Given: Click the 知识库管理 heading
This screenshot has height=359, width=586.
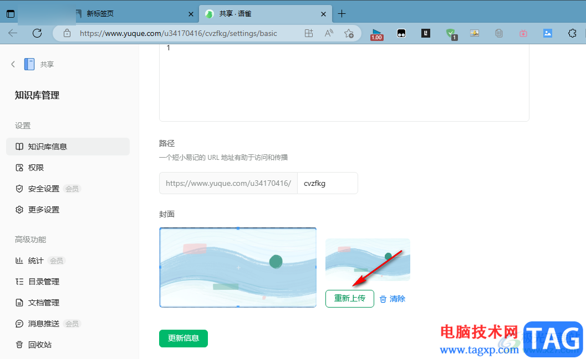Looking at the screenshot, I should click(37, 96).
